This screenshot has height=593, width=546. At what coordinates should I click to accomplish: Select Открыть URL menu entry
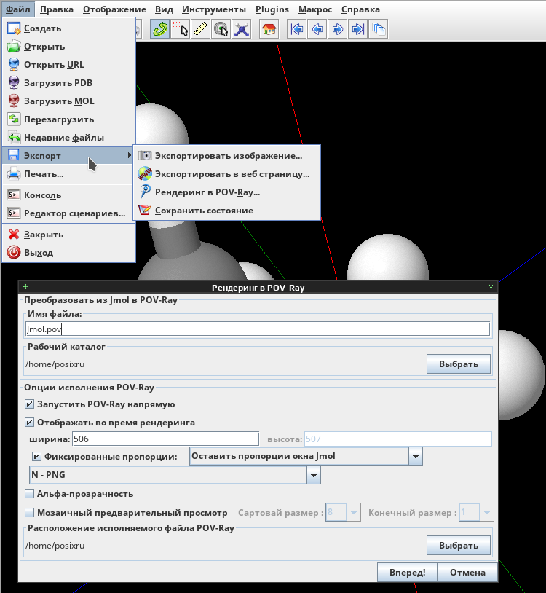tap(68, 65)
